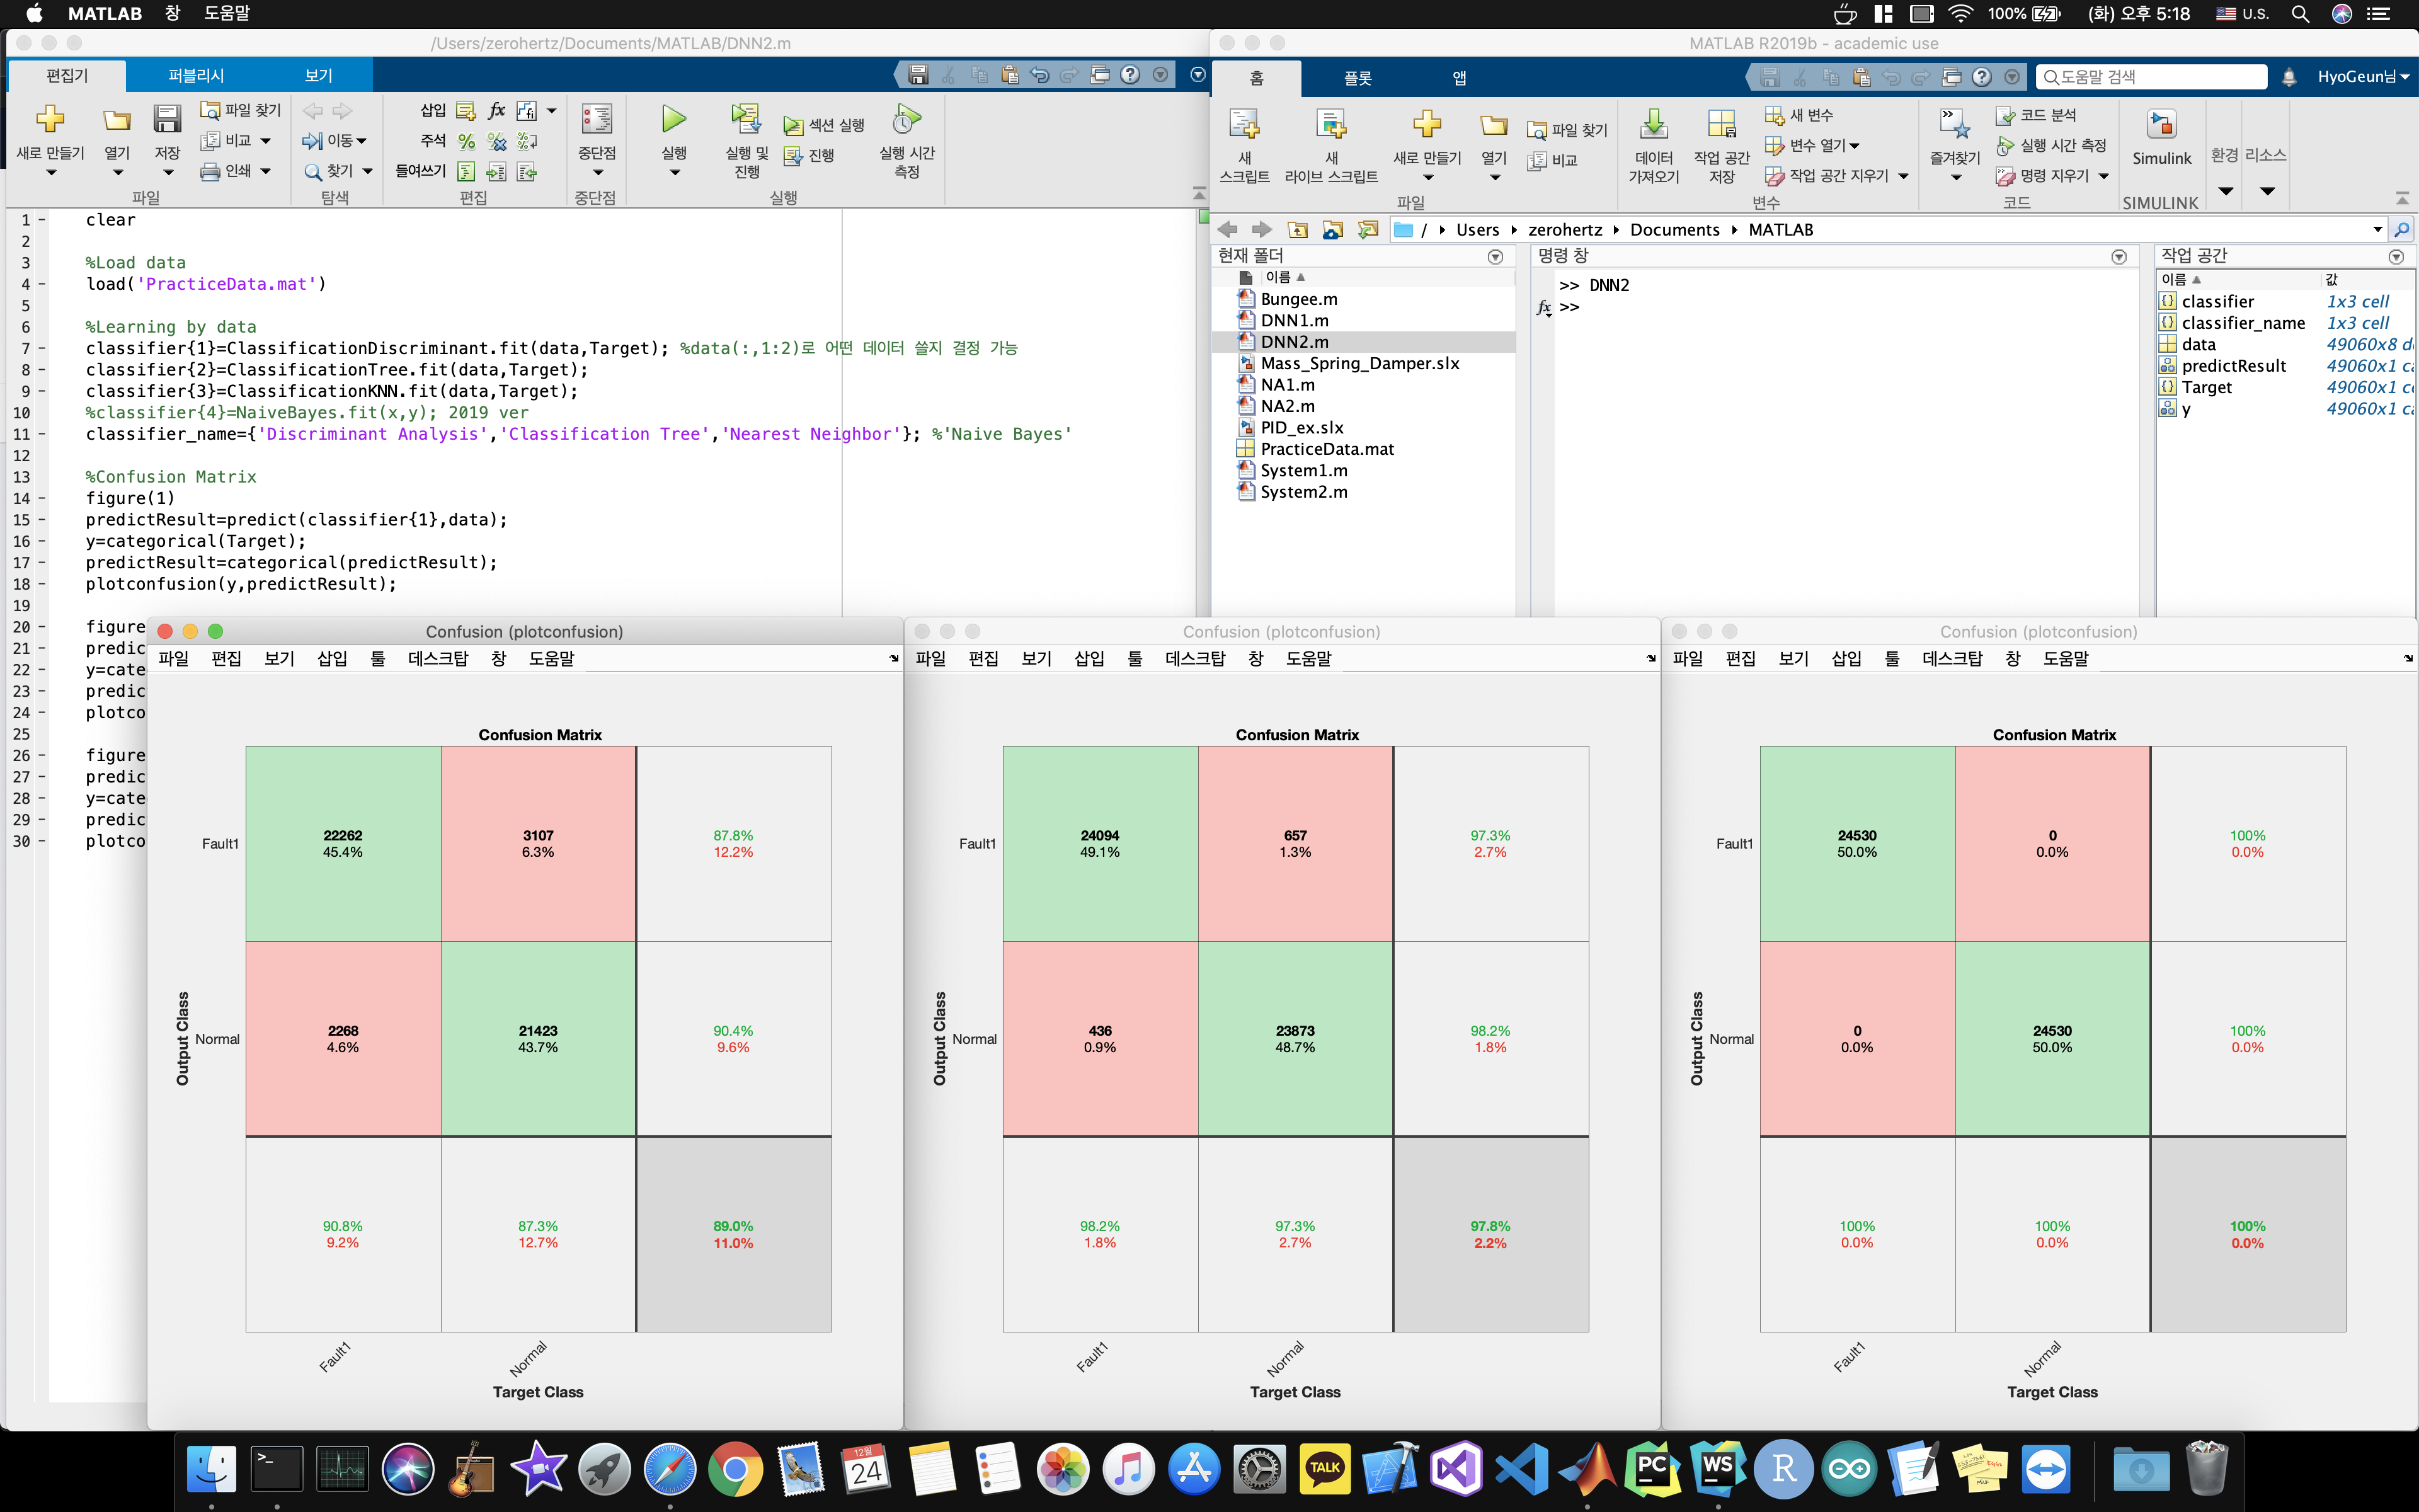
Task: Open the 삽입 menu in first Confusion figure
Action: coord(332,659)
